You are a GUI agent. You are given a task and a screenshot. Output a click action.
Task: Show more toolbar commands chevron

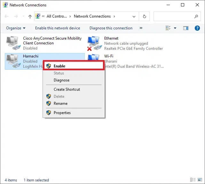click(x=141, y=28)
